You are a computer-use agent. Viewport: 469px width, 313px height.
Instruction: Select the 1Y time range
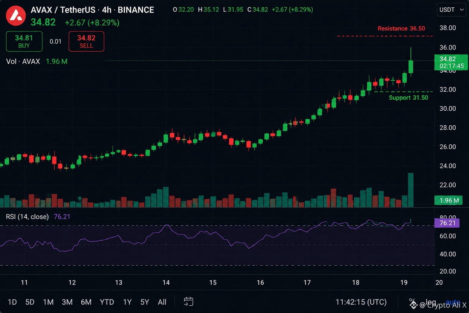click(127, 302)
